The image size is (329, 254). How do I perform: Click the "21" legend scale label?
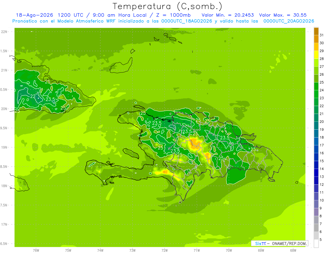coord(322,114)
